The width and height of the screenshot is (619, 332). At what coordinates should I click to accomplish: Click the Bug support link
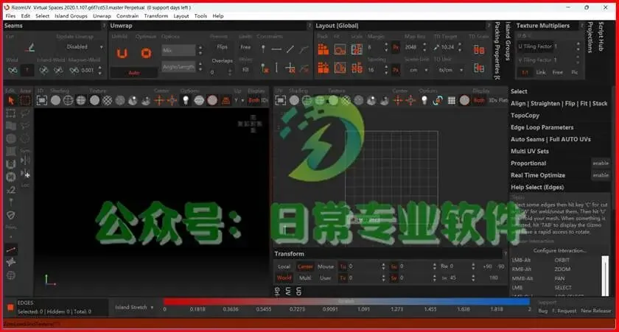[543, 311]
